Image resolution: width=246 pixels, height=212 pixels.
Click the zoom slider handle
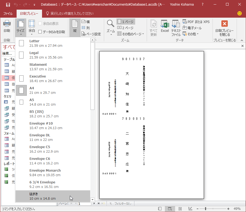click(205, 209)
